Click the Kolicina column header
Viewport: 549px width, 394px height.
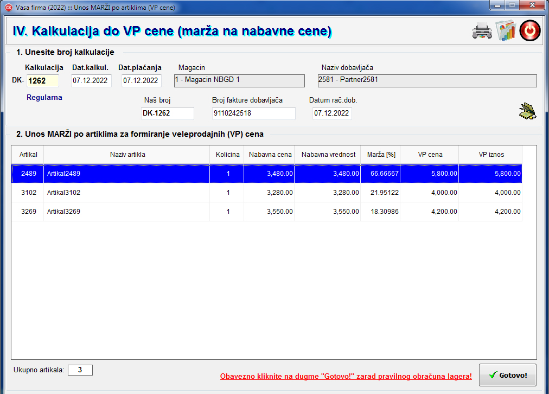pos(227,155)
